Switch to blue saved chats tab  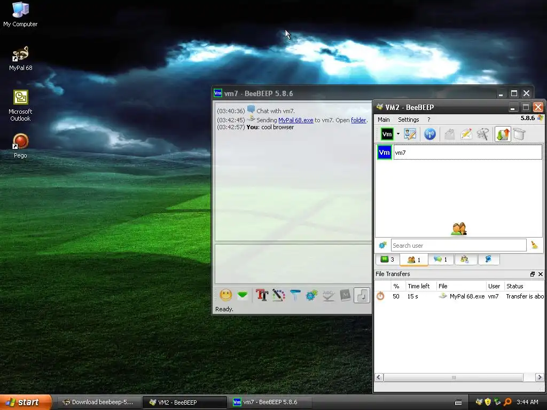coord(488,259)
